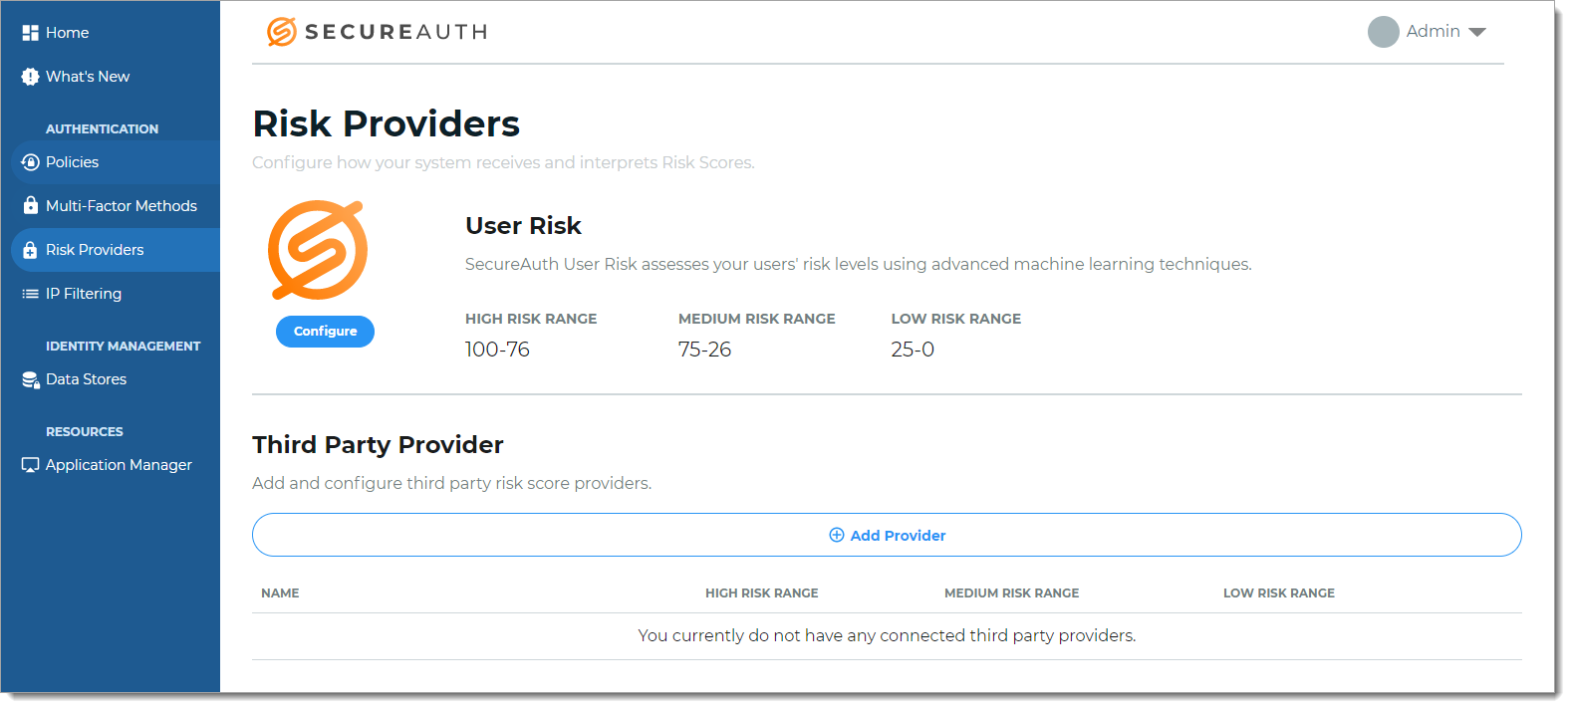Select Data Stores under Identity Management
This screenshot has width=1570, height=708.
pos(87,378)
